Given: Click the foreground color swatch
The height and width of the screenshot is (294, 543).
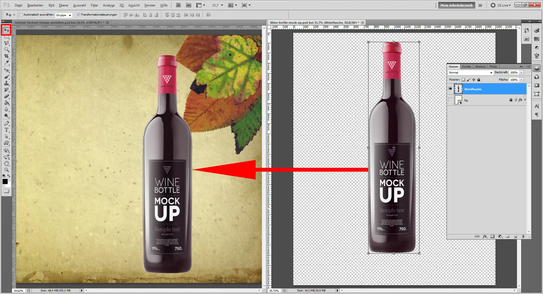Looking at the screenshot, I should [5, 182].
